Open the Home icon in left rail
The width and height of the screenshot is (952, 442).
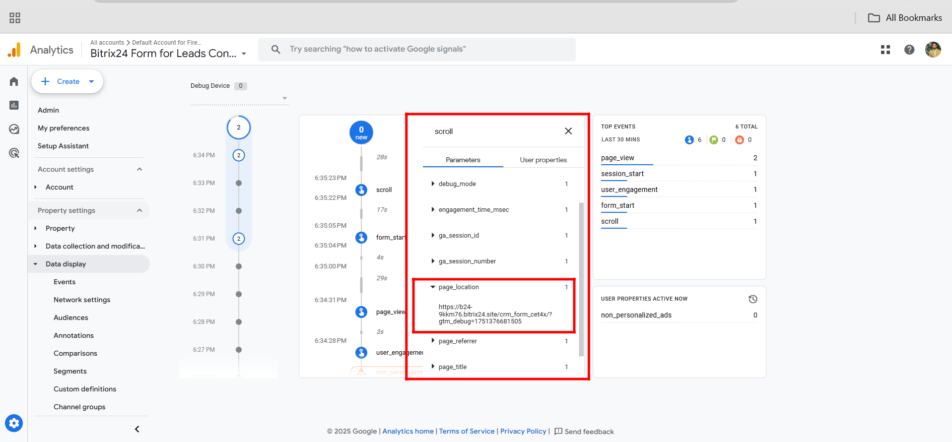[14, 81]
